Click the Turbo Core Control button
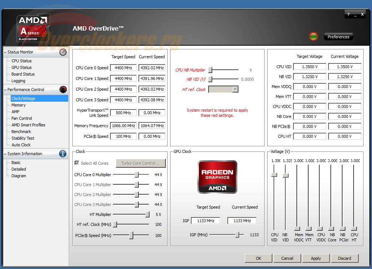The image size is (372, 269). (141, 163)
